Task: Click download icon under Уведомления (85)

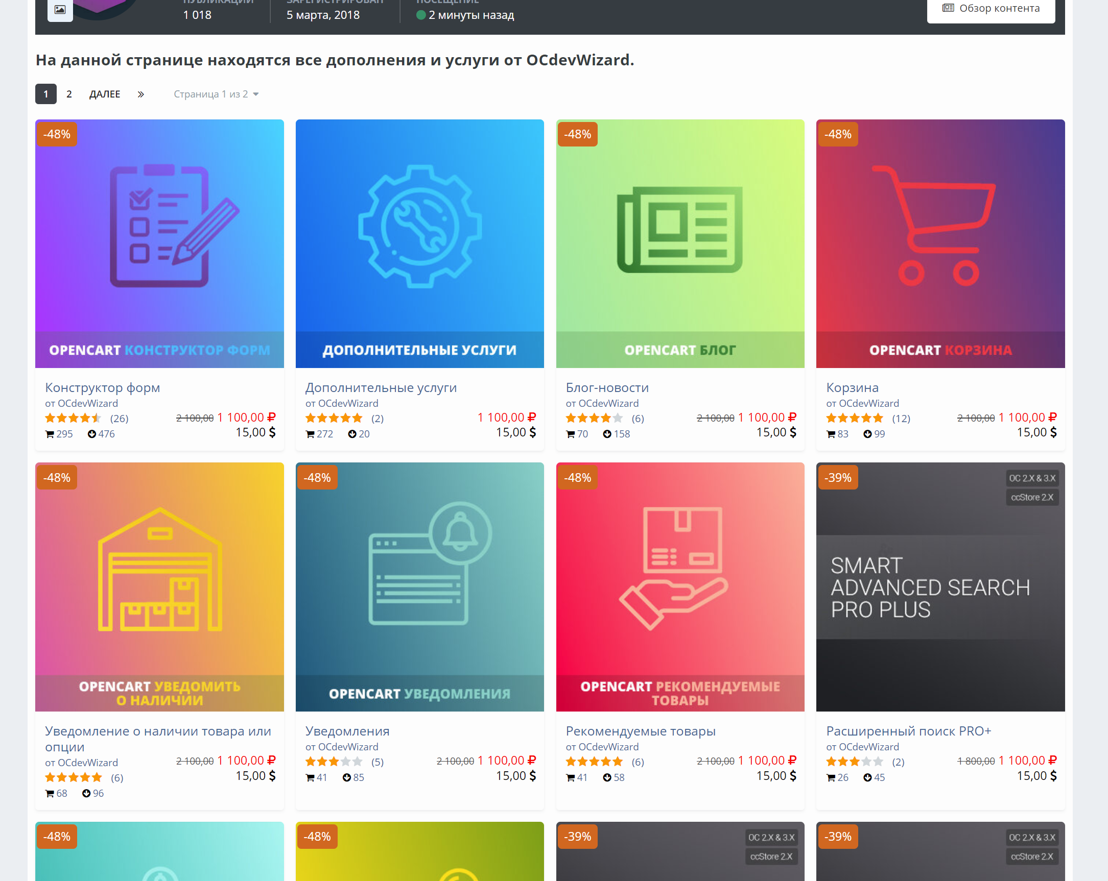Action: click(x=347, y=777)
